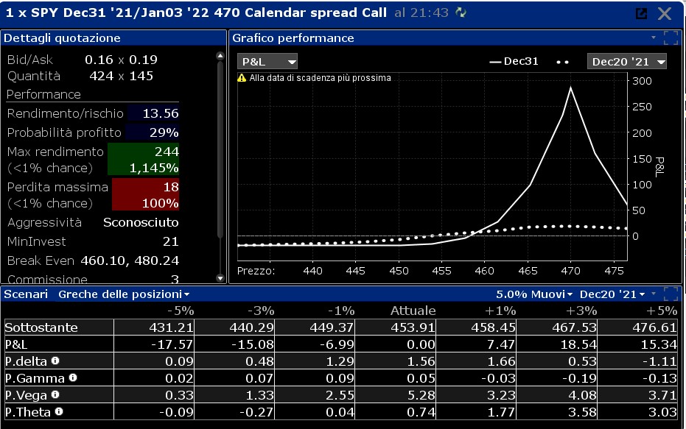Refresh the quote with the green refresh icon
686x429 pixels.
point(461,13)
